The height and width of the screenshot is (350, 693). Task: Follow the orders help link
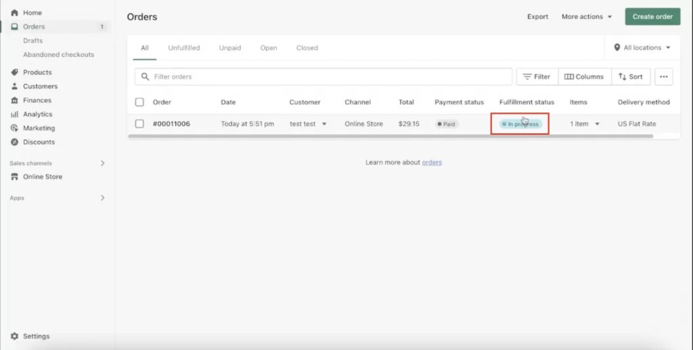[x=432, y=162]
